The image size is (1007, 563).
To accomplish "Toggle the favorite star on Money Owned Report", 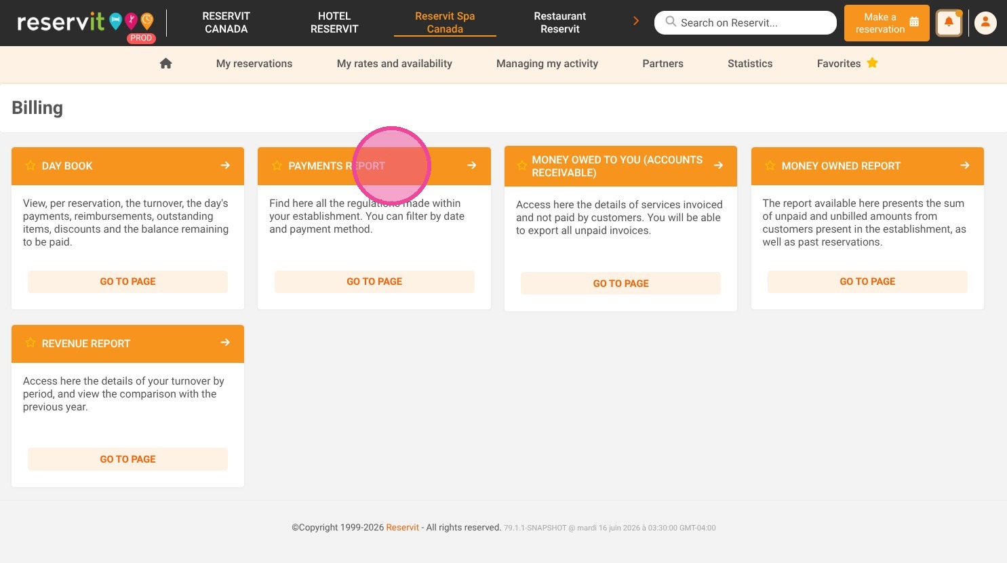I will [770, 166].
